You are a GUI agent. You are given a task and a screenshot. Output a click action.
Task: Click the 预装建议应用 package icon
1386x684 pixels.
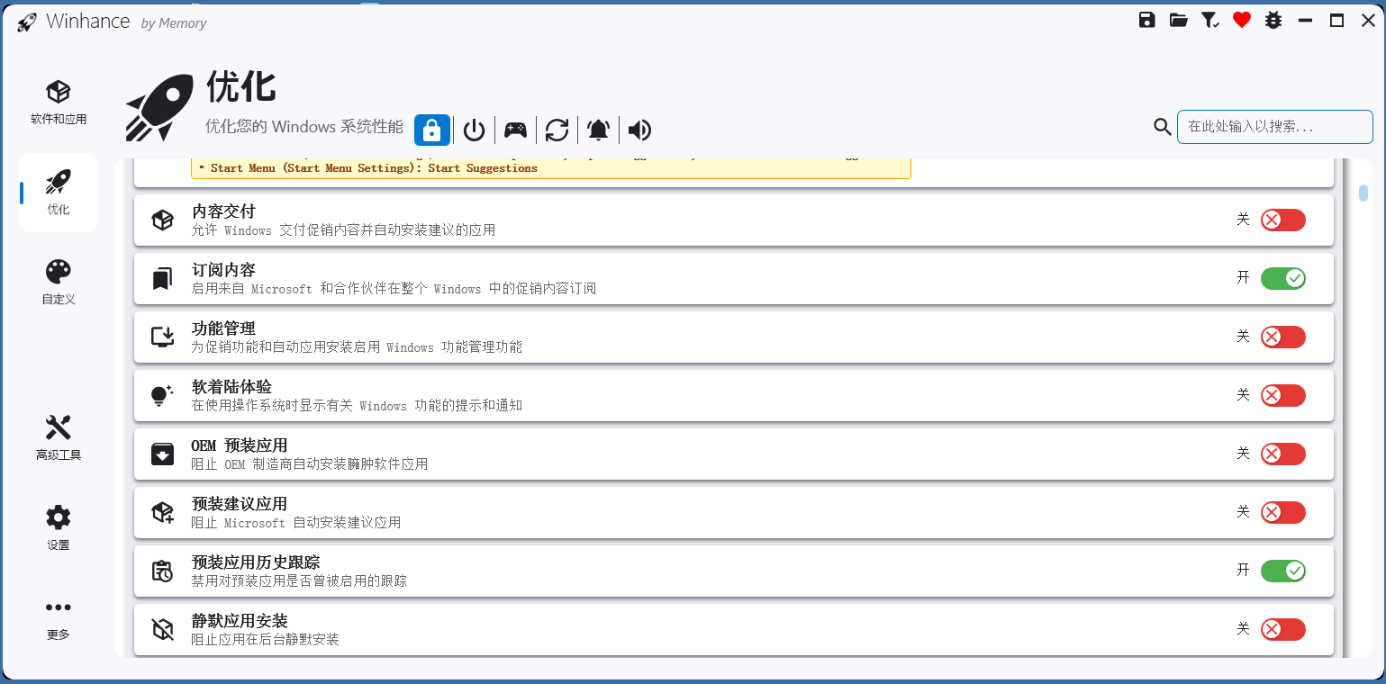[162, 512]
